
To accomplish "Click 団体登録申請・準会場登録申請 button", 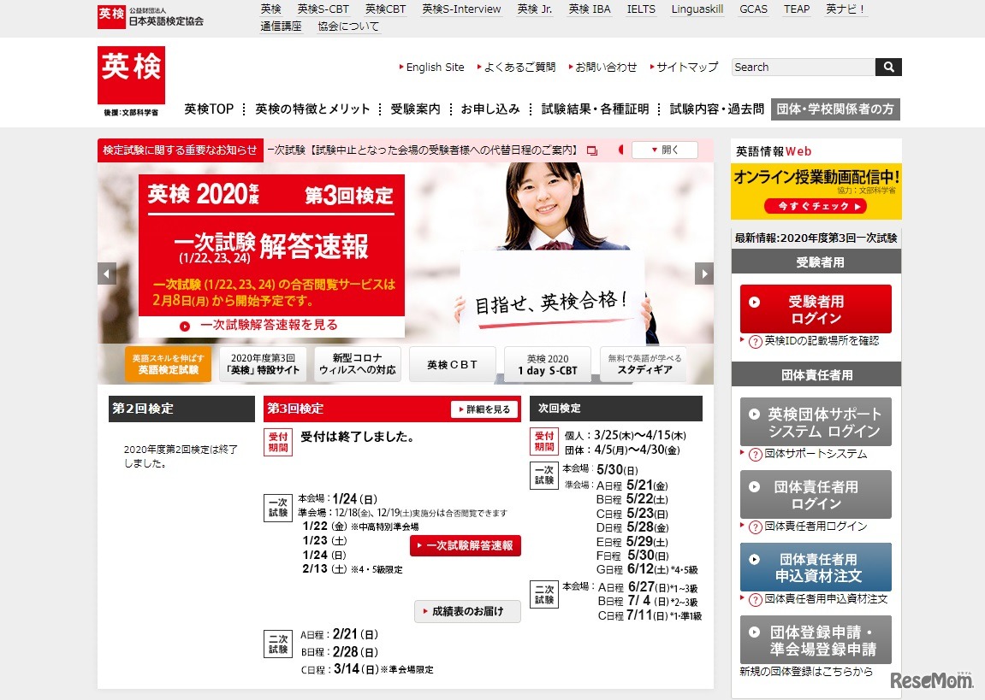I will click(816, 639).
